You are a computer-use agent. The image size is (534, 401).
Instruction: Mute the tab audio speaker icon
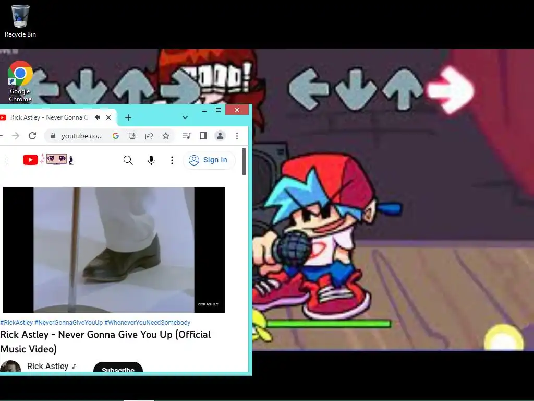click(98, 117)
